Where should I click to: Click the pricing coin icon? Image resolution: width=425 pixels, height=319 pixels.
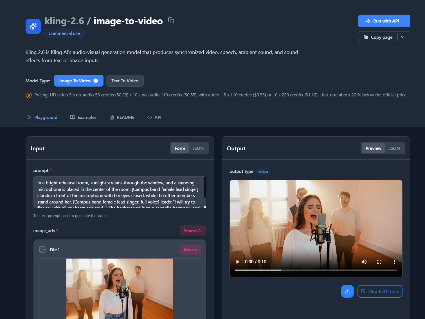[29, 95]
